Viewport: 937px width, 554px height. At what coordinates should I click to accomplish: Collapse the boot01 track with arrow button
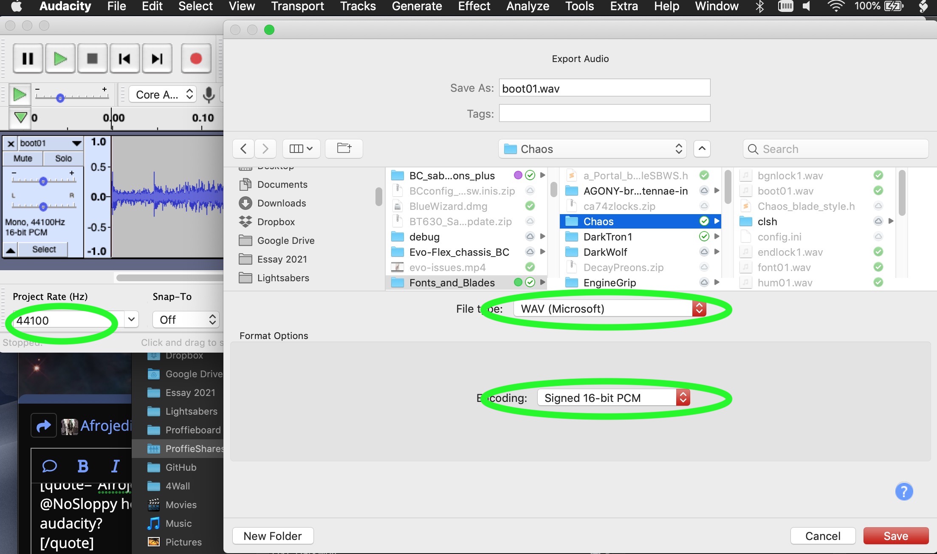[11, 250]
